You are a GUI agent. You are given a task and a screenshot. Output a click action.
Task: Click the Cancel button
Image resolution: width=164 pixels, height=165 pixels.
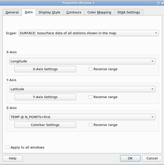pos(152,158)
